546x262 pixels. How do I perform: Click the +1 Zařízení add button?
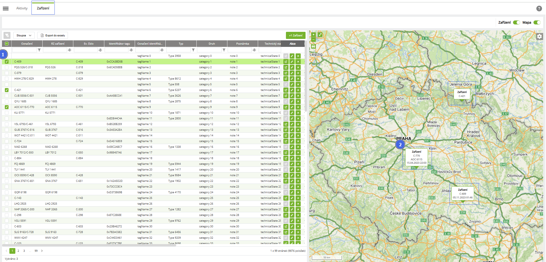(296, 36)
